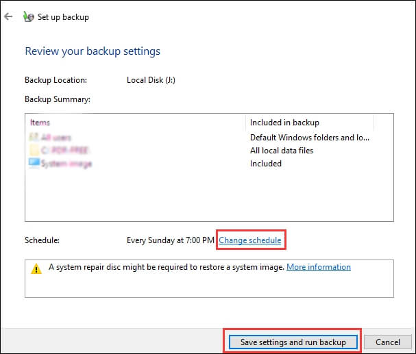
Task: Click the system repair disc warning message
Action: tap(167, 267)
